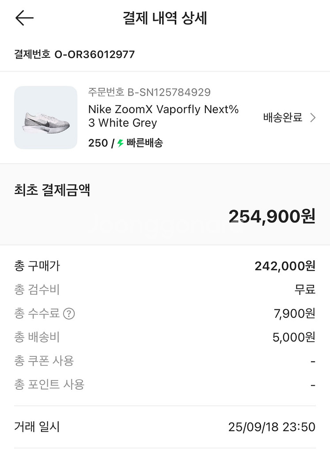
Task: Open the Nike Vaporfly shoe thumbnail
Action: coord(46,117)
